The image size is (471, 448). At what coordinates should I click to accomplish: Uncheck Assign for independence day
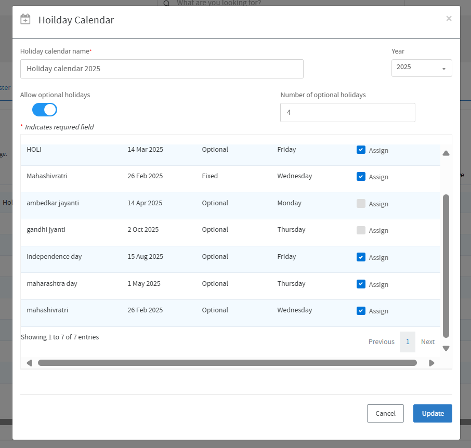click(x=361, y=257)
